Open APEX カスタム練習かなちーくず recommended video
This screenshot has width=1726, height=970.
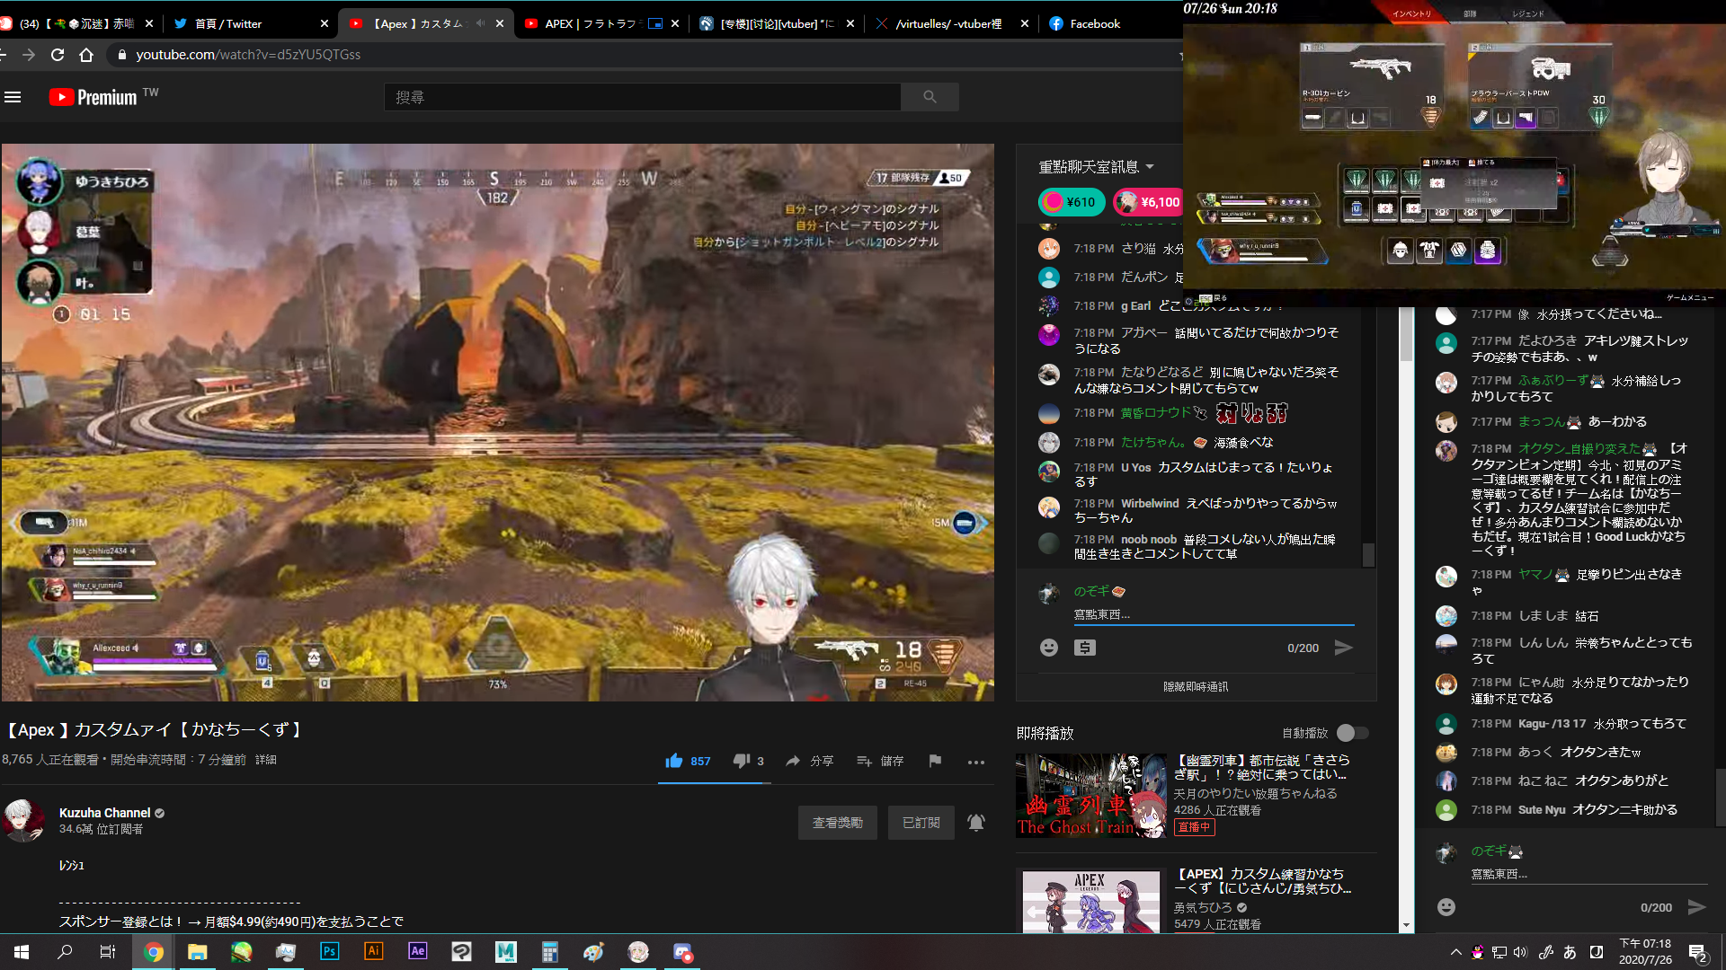[x=1262, y=881]
